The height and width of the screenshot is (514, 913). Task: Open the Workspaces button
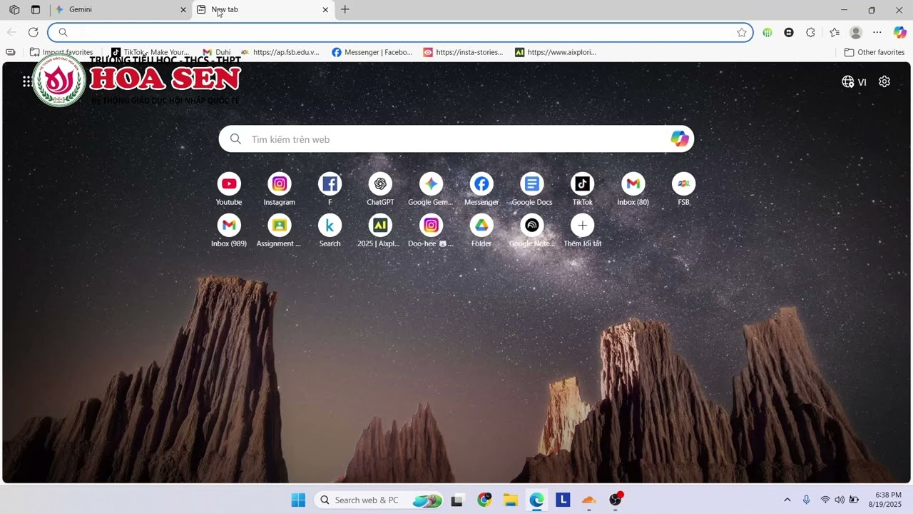click(14, 9)
